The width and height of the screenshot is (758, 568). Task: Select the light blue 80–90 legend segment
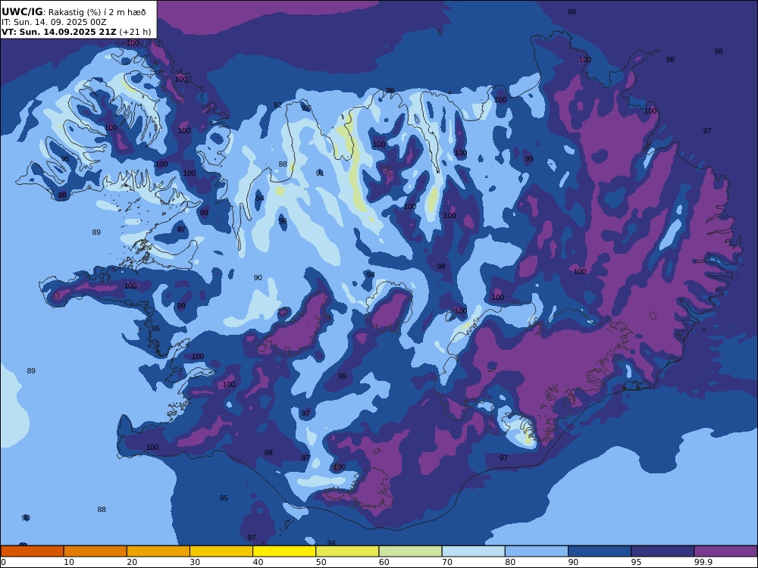537,551
